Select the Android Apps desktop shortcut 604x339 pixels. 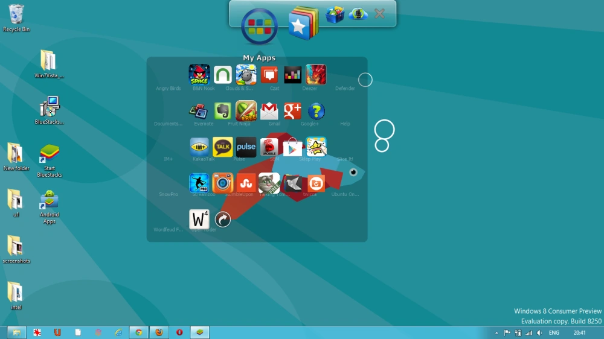click(50, 207)
